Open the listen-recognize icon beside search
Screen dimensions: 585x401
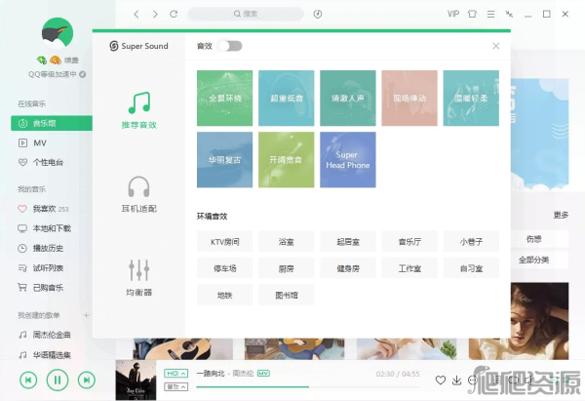pyautogui.click(x=318, y=15)
